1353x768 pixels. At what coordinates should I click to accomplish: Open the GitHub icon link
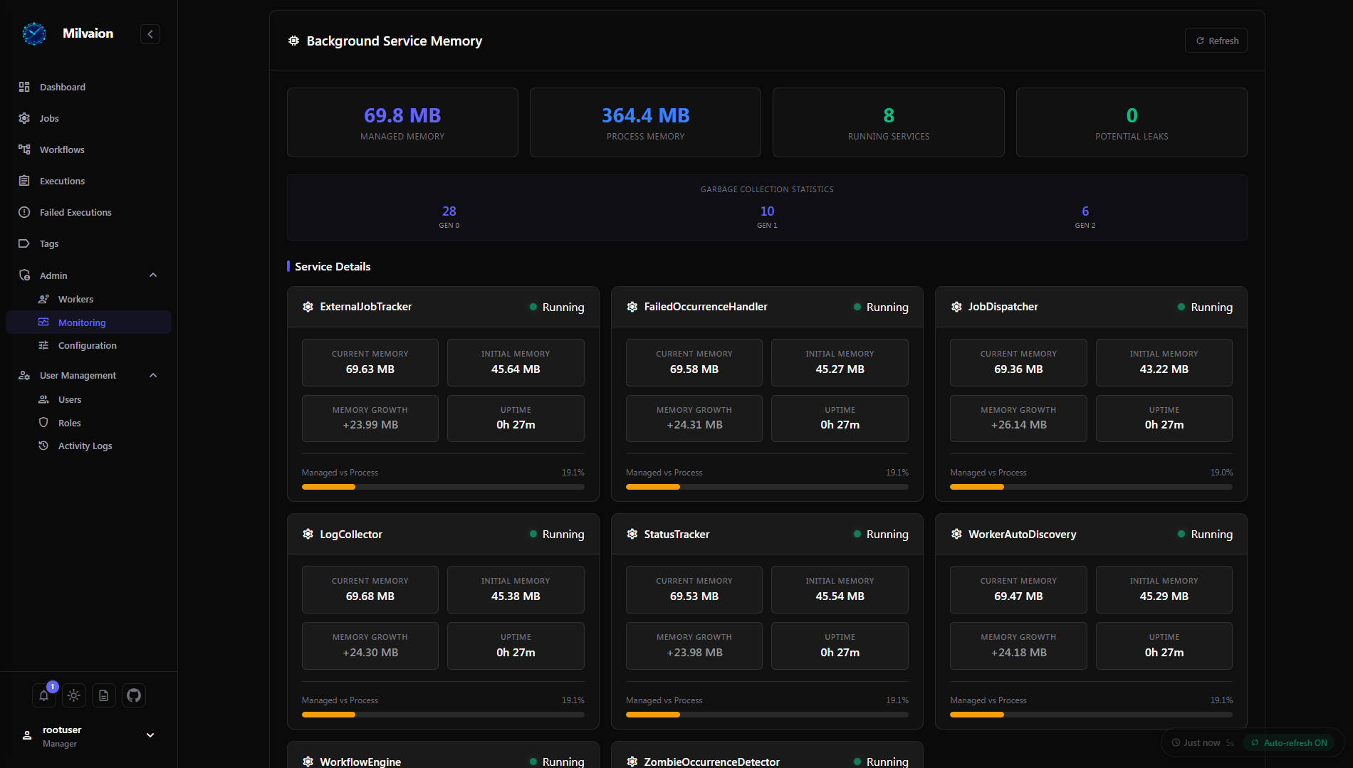(134, 695)
